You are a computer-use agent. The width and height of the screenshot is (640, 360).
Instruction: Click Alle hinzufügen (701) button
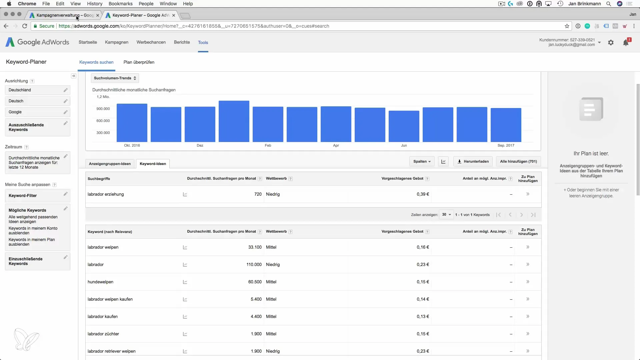518,162
